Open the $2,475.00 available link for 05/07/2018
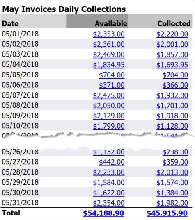Viewport: 195px width, 220px height. point(109,95)
